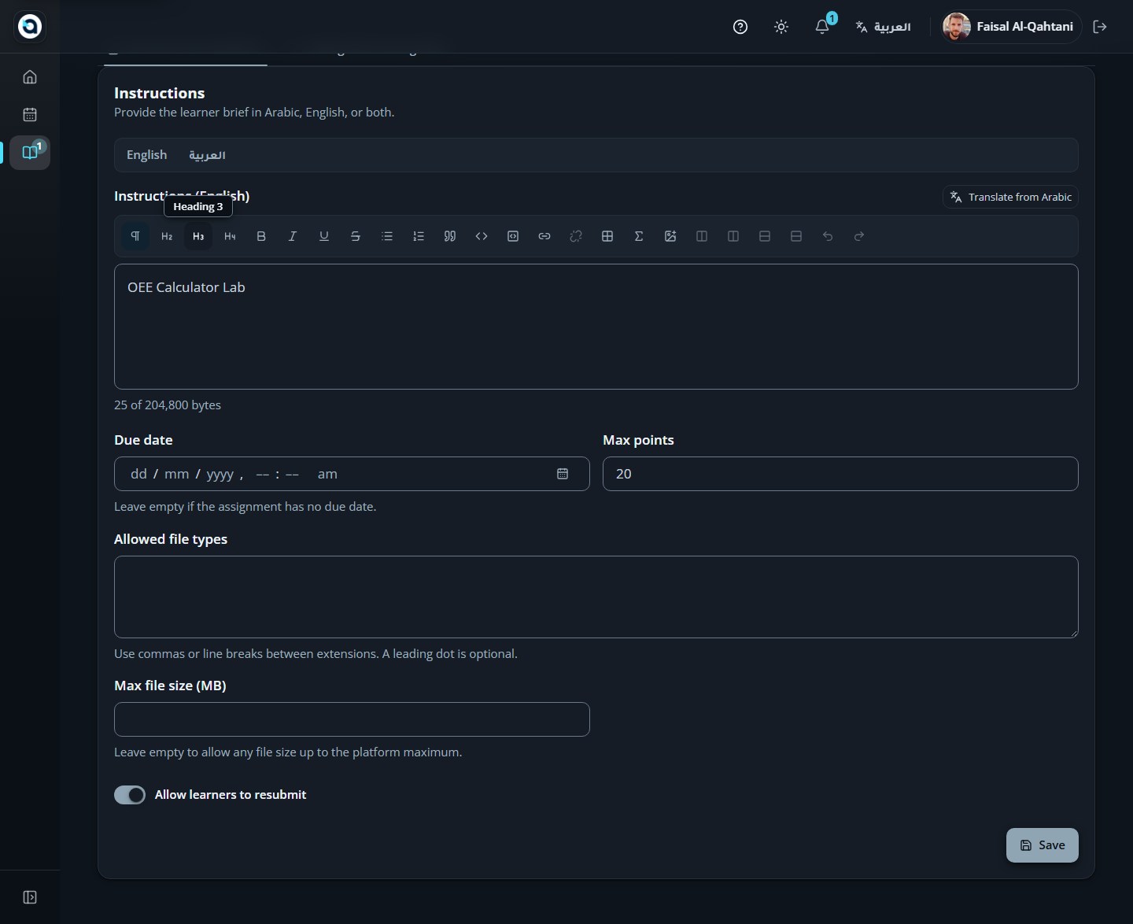Apply Heading 3 formatting
This screenshot has width=1133, height=924.
(x=198, y=236)
